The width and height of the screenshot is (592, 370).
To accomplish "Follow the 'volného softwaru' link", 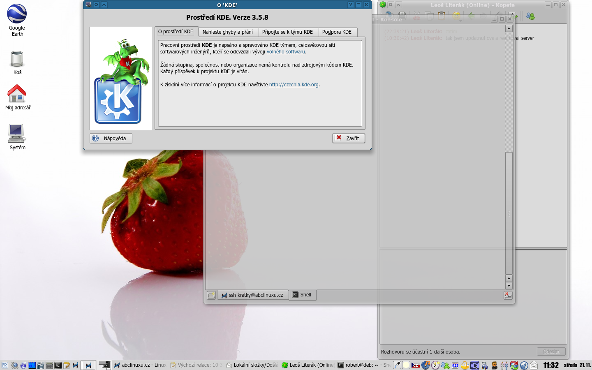I will click(286, 52).
